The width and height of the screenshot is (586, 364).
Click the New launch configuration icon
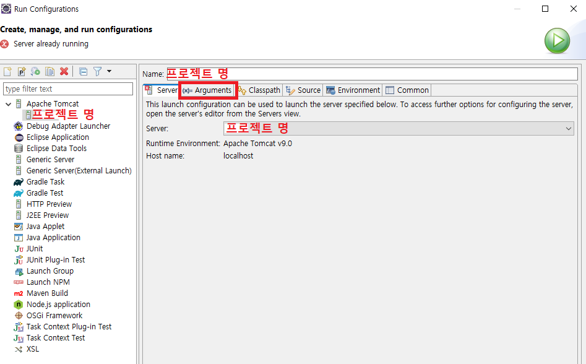coord(8,71)
